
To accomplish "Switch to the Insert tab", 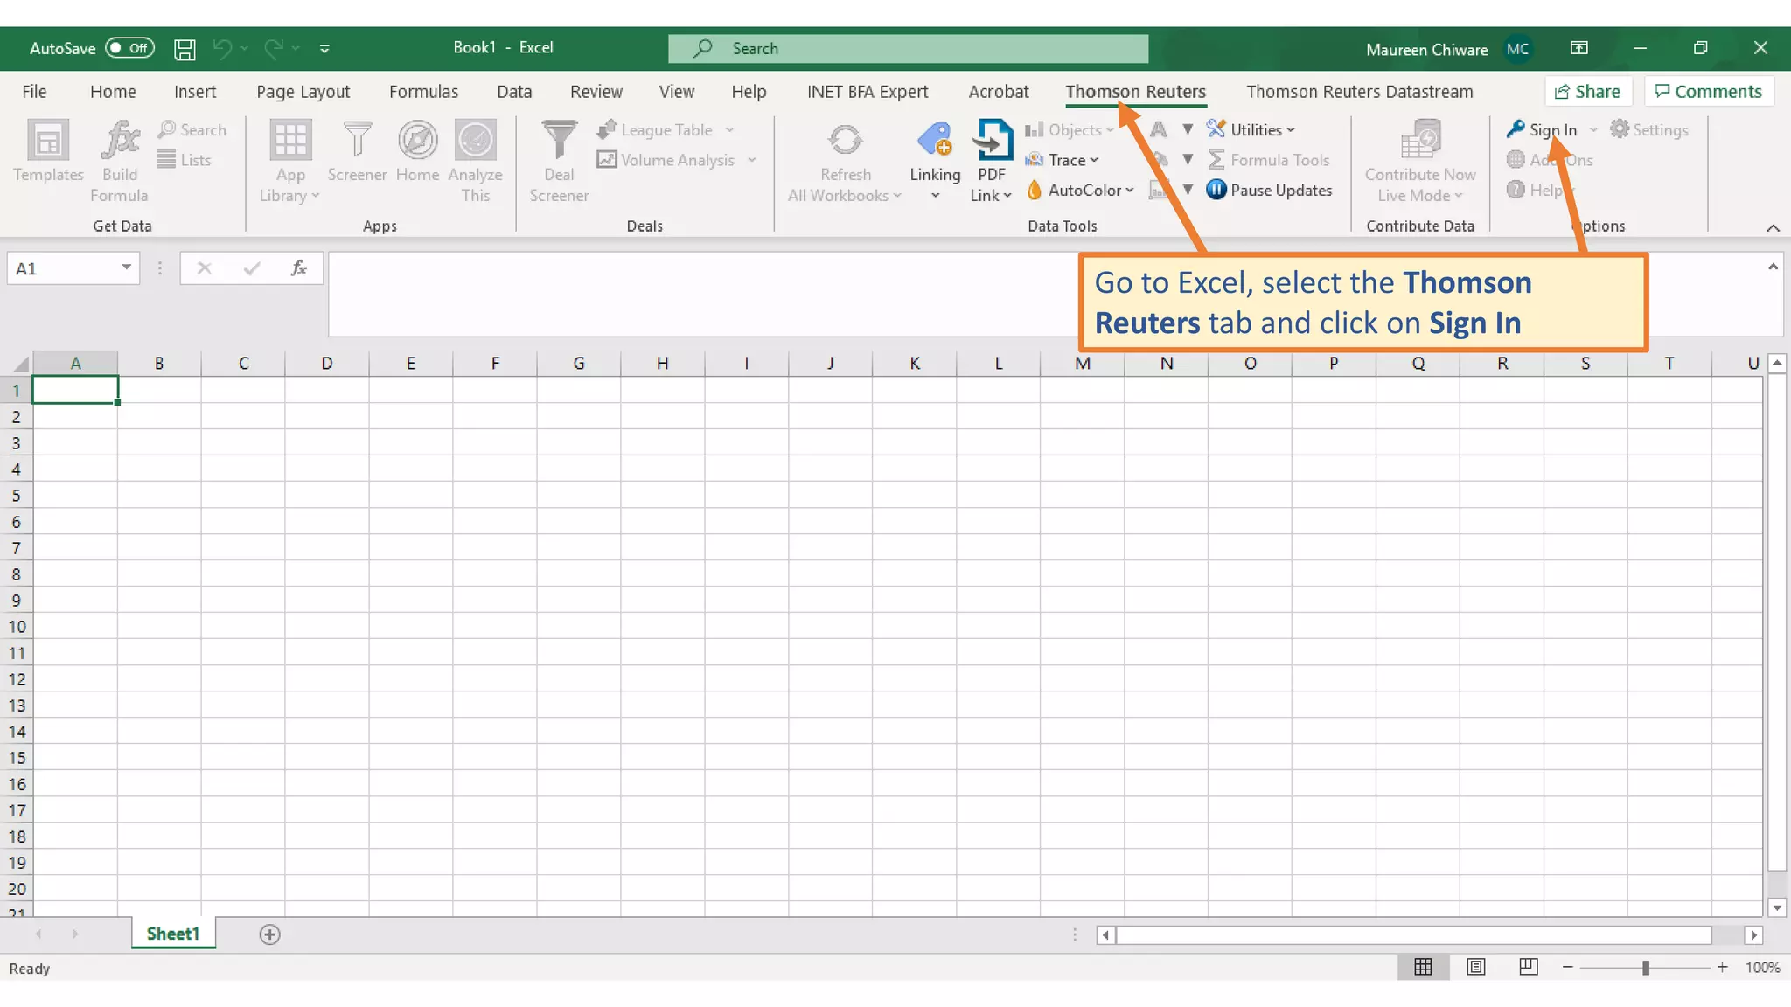I will 195,92.
